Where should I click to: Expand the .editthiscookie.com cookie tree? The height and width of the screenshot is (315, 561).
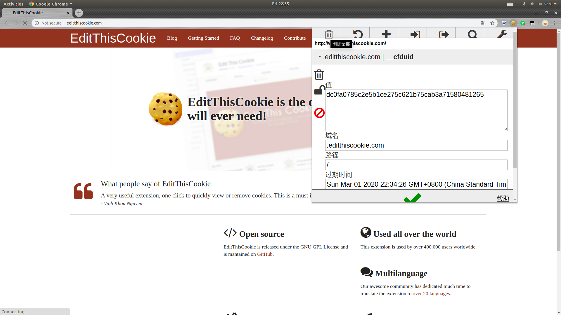coord(319,57)
